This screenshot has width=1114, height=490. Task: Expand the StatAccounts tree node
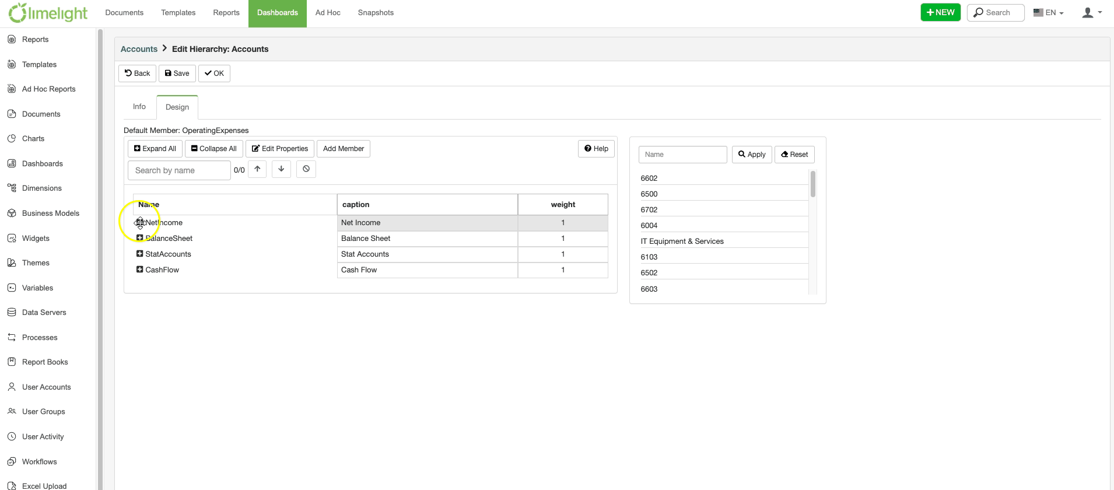click(x=140, y=254)
